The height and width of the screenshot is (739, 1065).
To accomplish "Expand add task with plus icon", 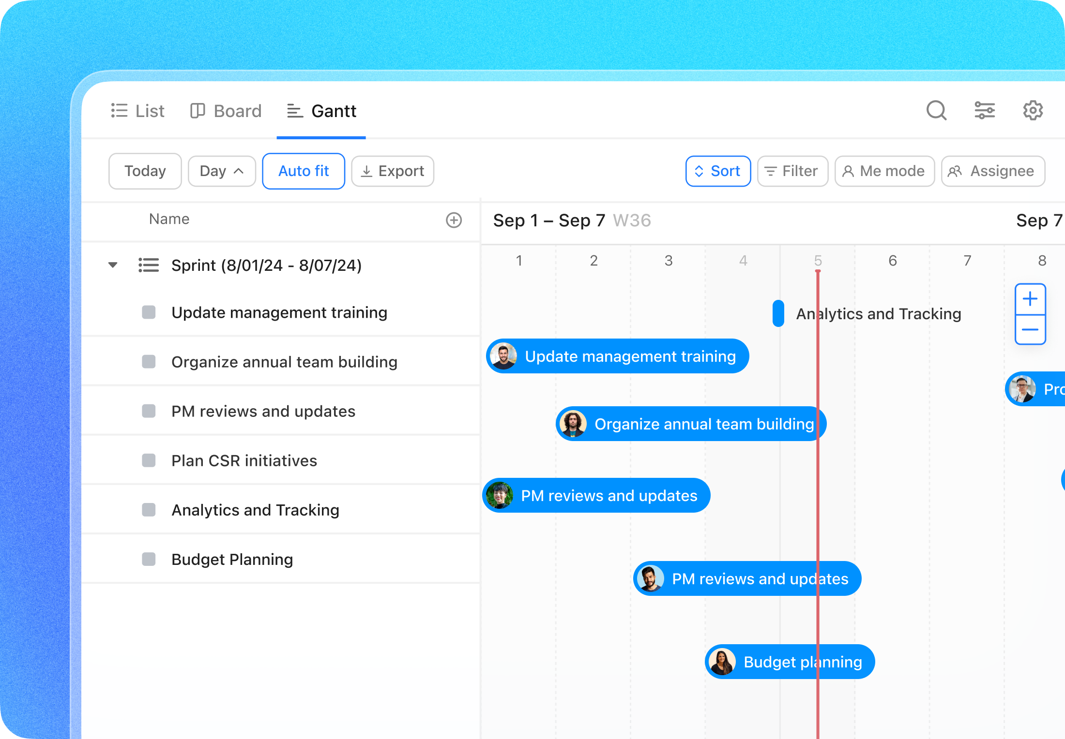I will [454, 220].
